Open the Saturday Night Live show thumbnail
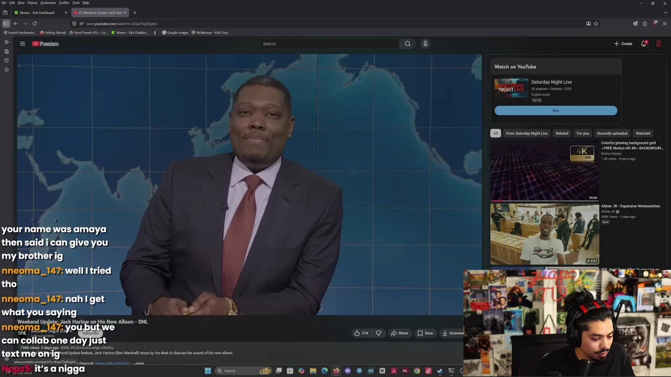 point(512,87)
